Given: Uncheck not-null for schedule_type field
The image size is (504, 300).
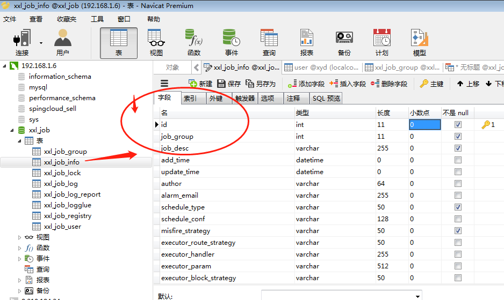Looking at the screenshot, I should coord(458,207).
